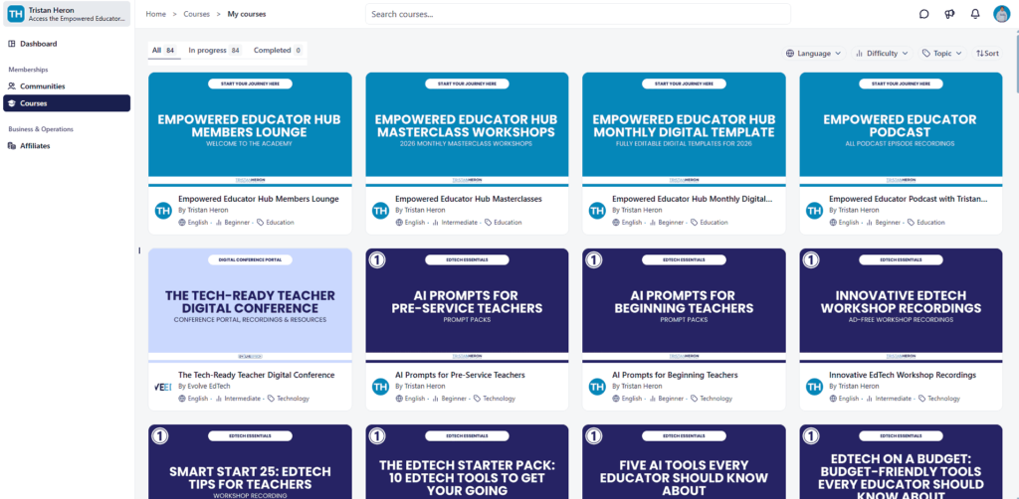Viewport: 1019px width, 499px height.
Task: Click the Business & Operations sidebar heading
Action: pos(41,129)
